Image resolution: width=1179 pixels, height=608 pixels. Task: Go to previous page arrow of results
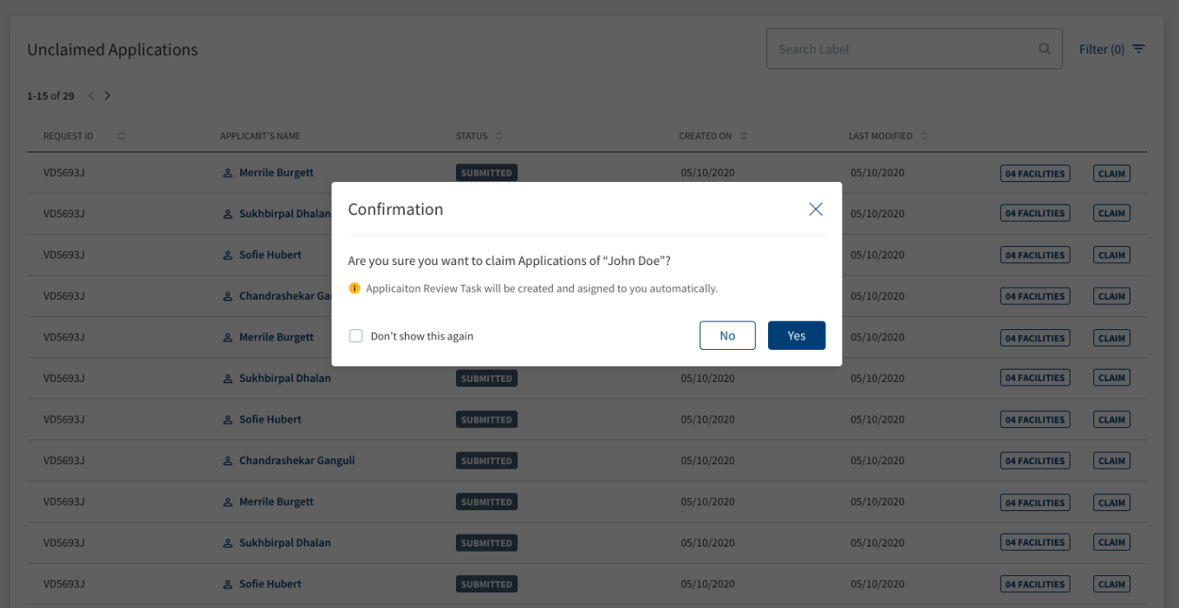click(91, 95)
